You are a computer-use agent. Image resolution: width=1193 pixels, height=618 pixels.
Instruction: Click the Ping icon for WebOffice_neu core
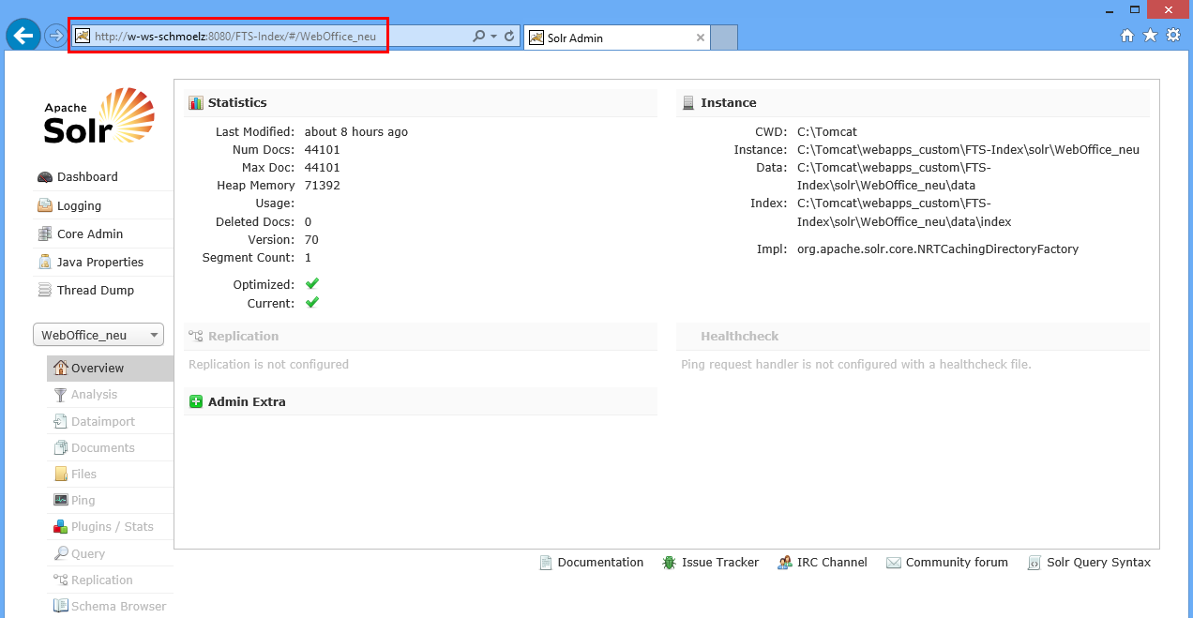tap(60, 500)
